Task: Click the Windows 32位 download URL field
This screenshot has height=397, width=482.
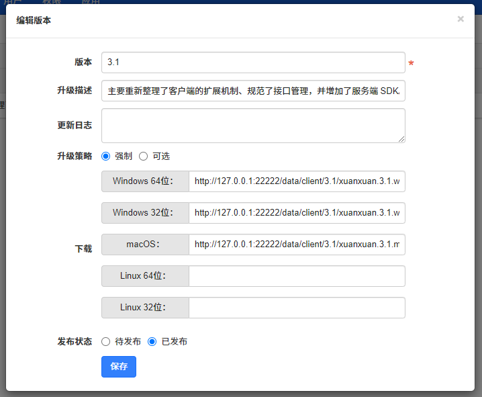Action: click(x=297, y=213)
